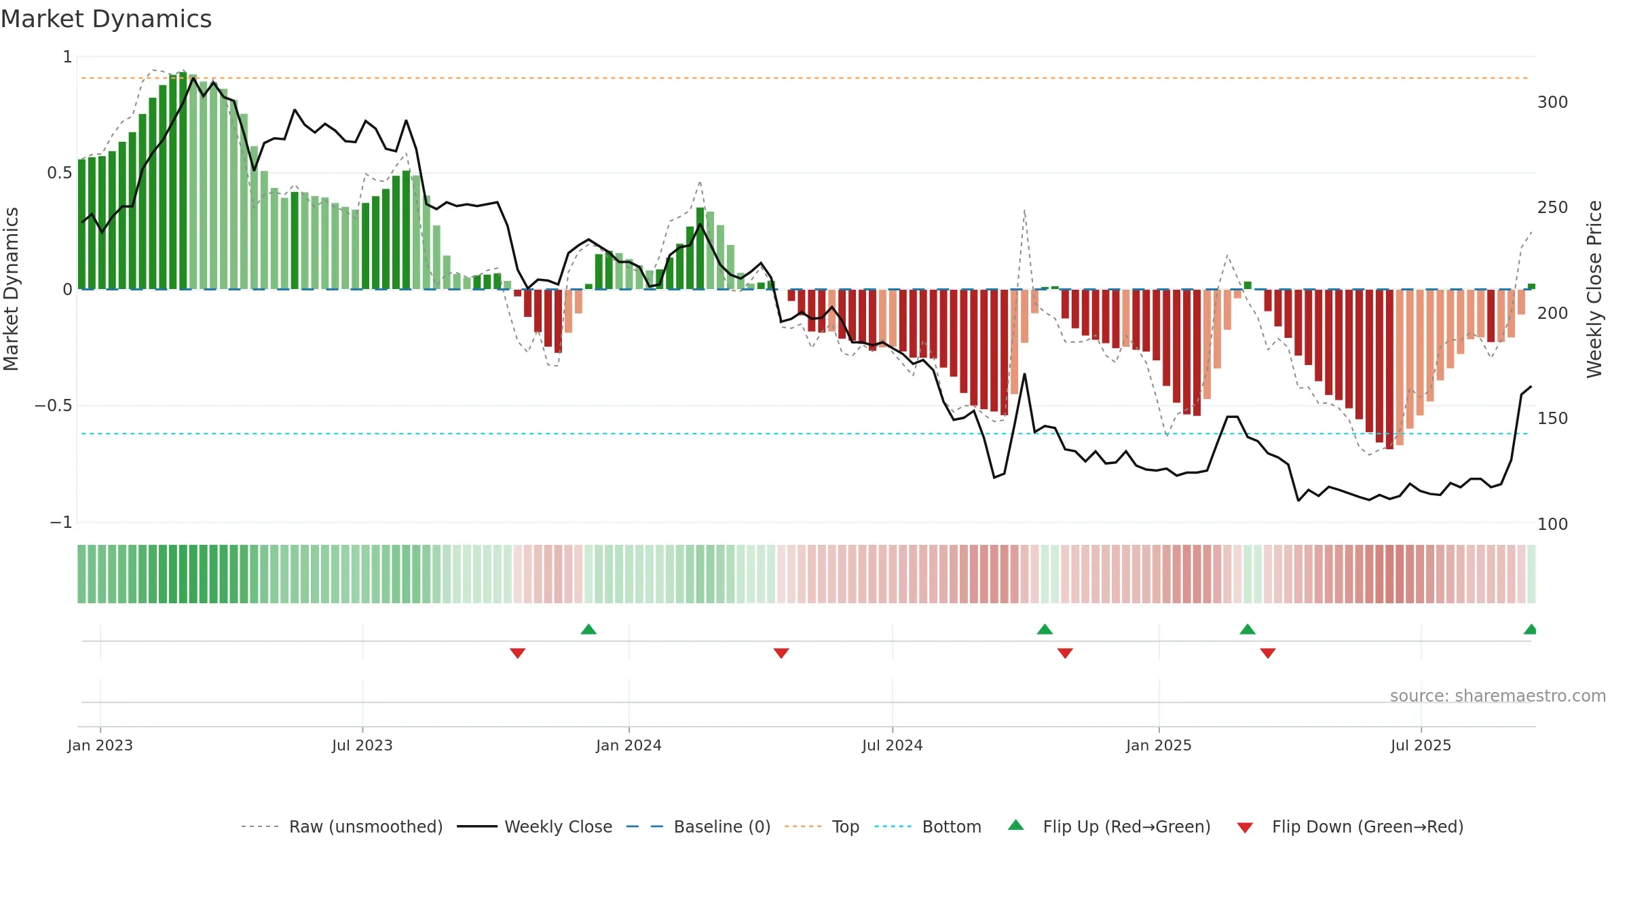This screenshot has height=916, width=1629.
Task: Click the deepest red bar in June 2025
Action: coord(1389,369)
